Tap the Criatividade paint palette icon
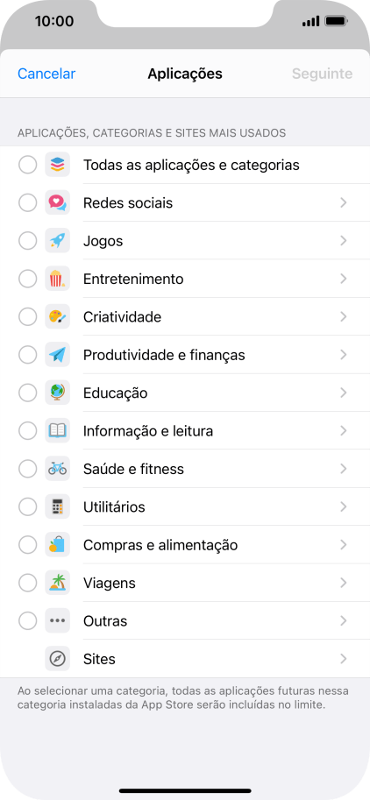 click(57, 317)
